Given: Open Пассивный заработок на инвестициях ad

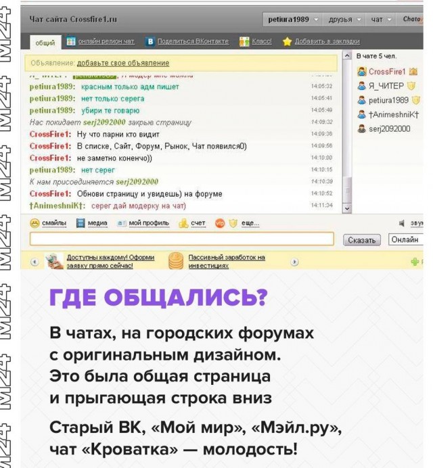Looking at the screenshot, I should (x=227, y=261).
